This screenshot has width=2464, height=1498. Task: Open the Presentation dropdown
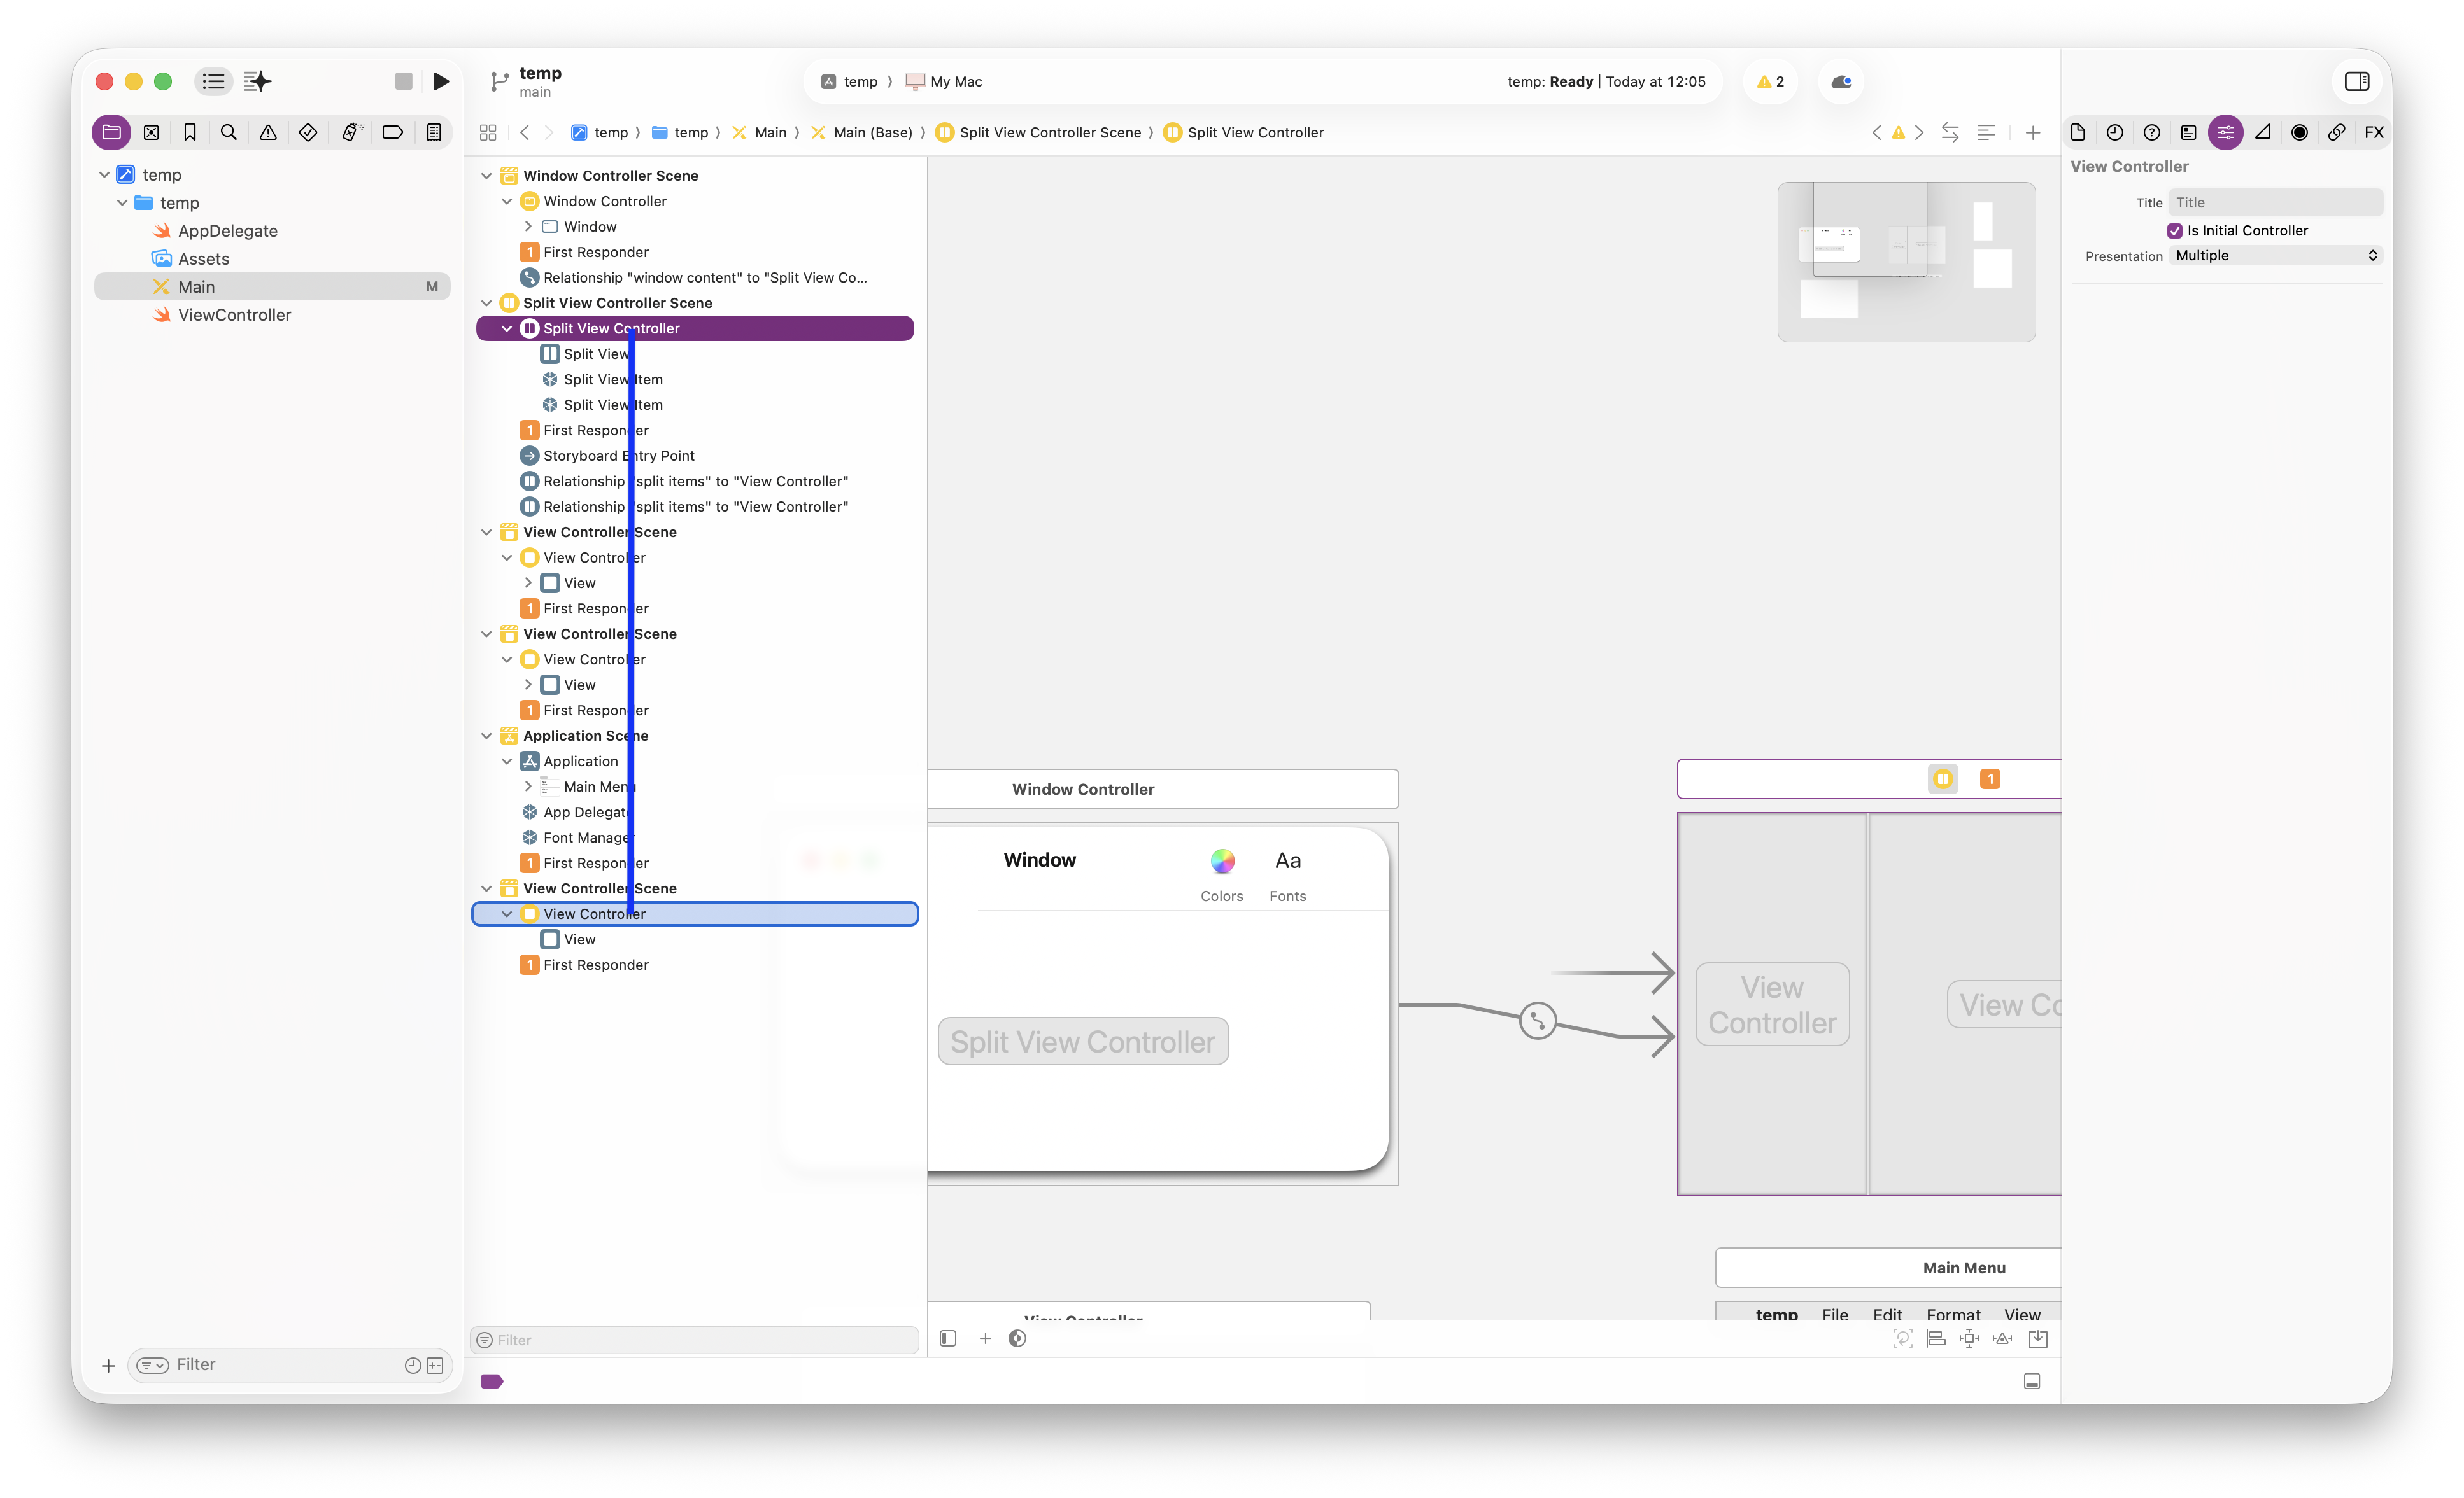[2276, 256]
